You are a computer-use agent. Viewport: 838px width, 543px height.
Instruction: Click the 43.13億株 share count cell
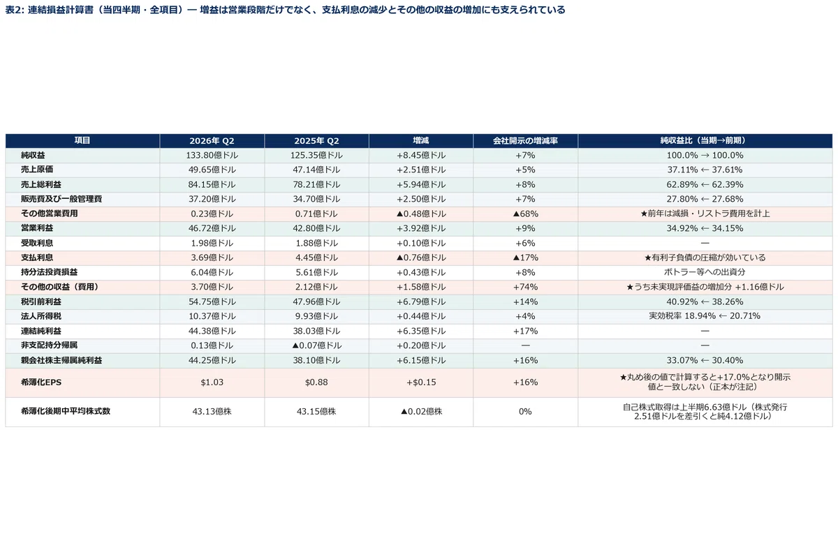(212, 412)
